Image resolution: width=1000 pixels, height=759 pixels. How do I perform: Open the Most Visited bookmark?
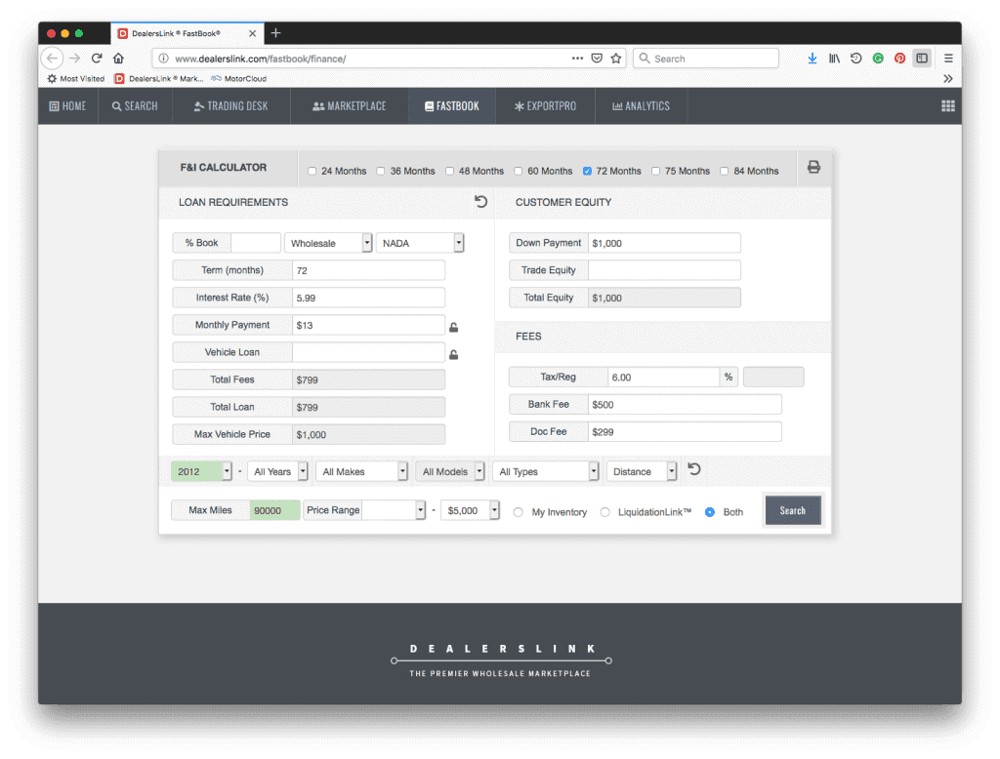tap(76, 78)
